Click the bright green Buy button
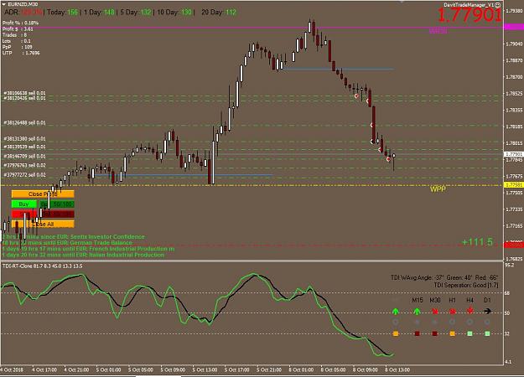The image size is (524, 377). (x=24, y=204)
